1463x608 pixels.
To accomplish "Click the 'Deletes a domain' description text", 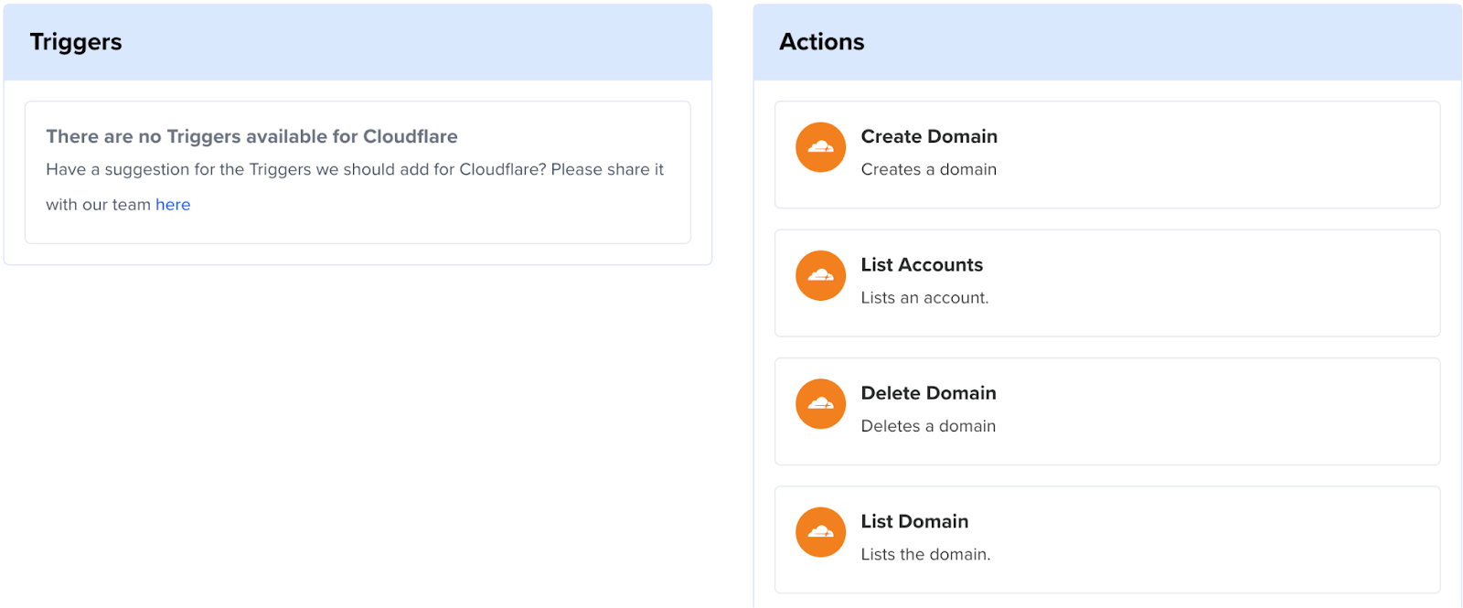I will [x=927, y=426].
